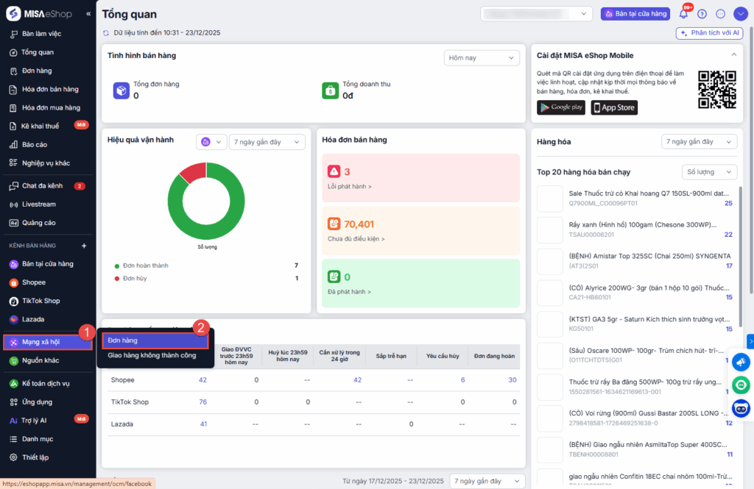The image size is (754, 489).
Task: Click the Báo cáo chart icon
Action: (13, 145)
